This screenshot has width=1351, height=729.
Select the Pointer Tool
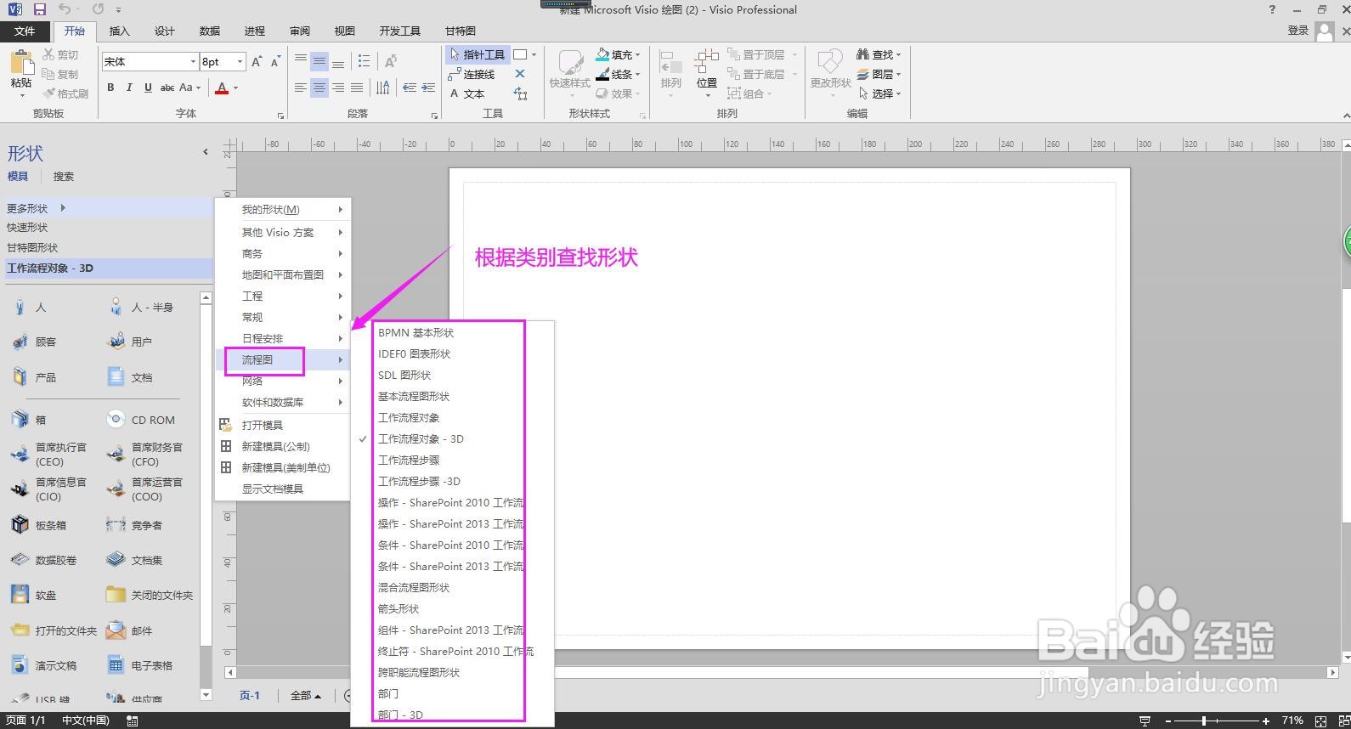point(477,54)
